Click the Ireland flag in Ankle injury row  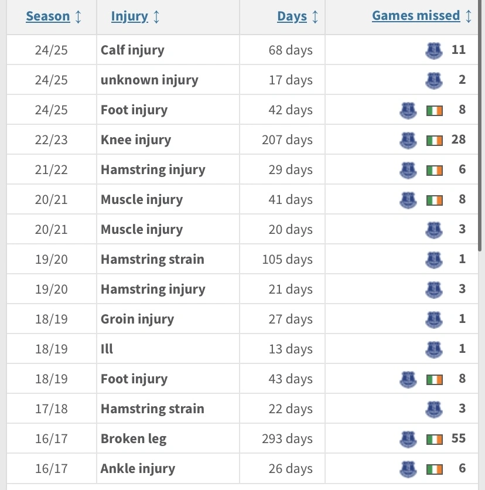[x=435, y=468]
